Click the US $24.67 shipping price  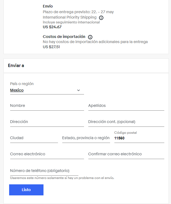click(x=52, y=27)
